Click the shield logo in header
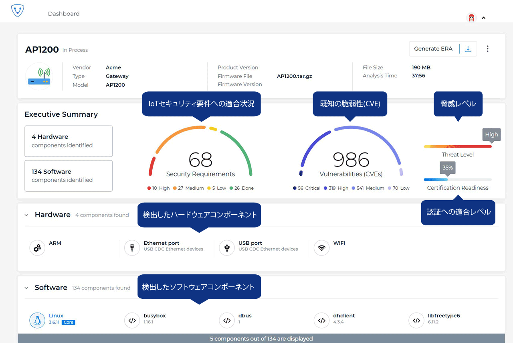This screenshot has width=513, height=343. pyautogui.click(x=18, y=10)
